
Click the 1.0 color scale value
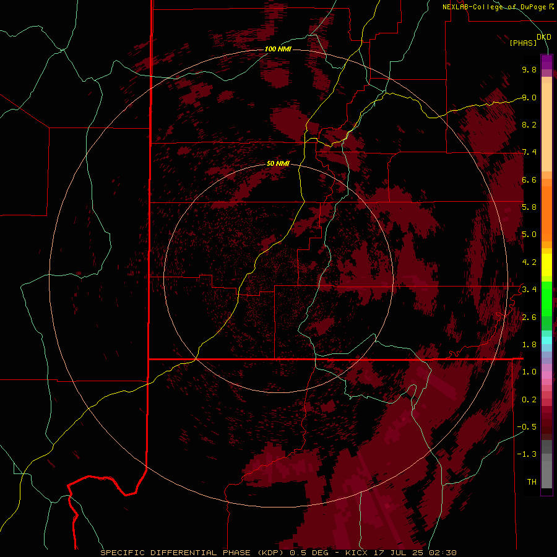(x=529, y=372)
